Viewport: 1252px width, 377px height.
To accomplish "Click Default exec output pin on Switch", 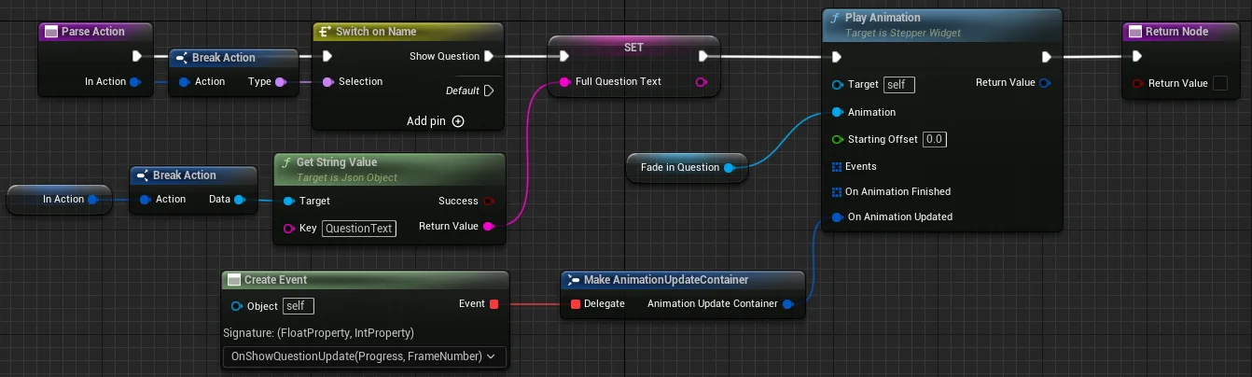I will coord(490,91).
